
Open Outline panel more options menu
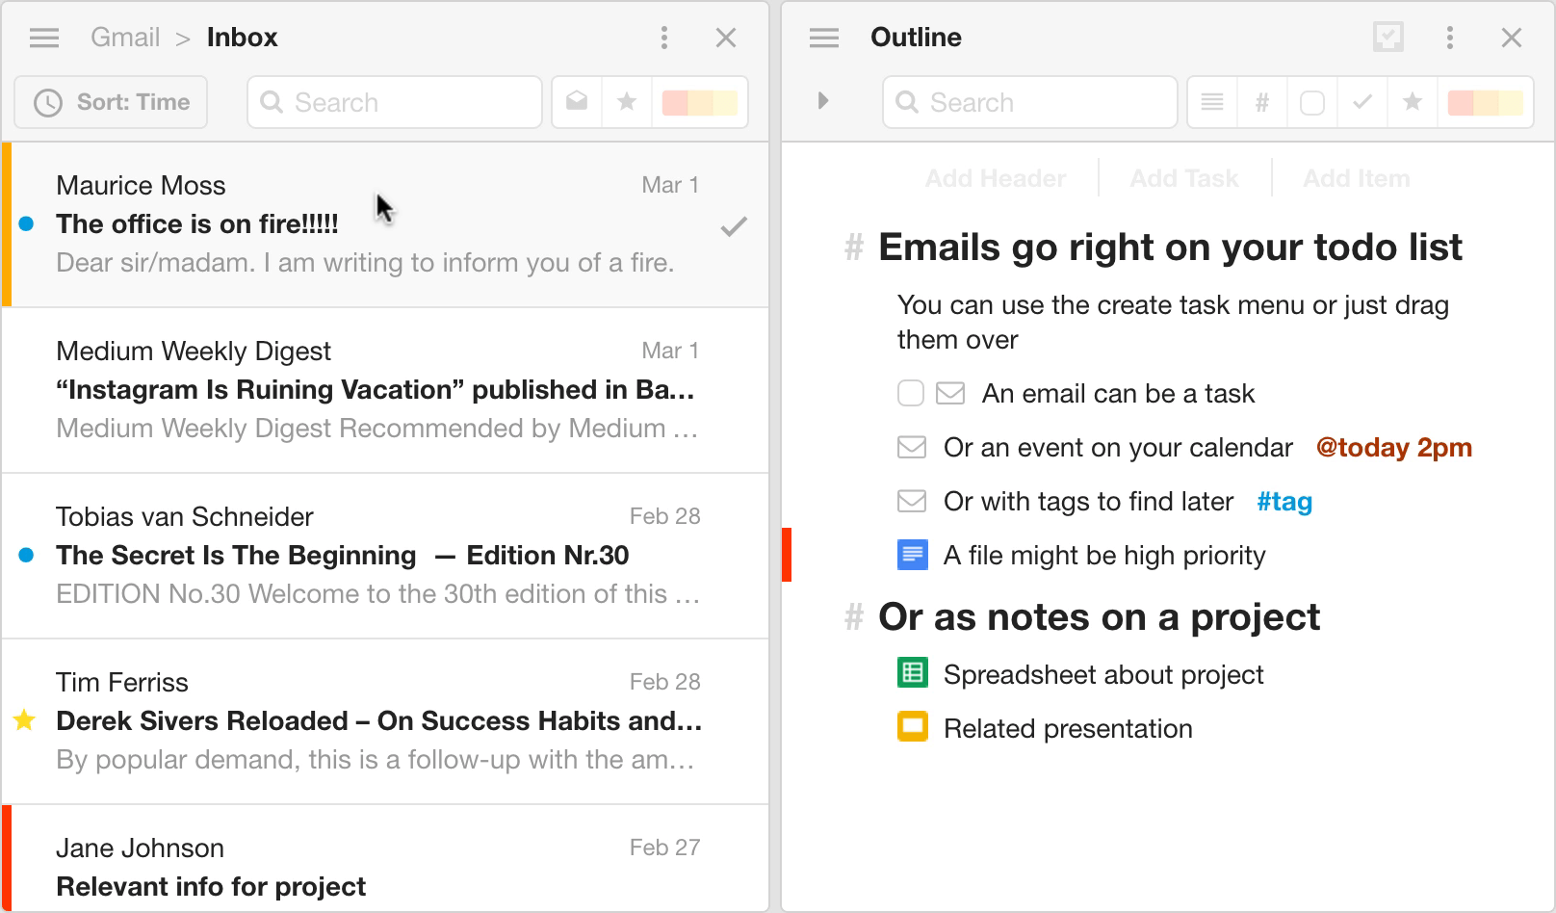[x=1450, y=38]
